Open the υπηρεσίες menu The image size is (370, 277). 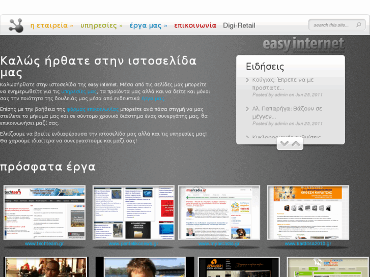[x=101, y=25]
